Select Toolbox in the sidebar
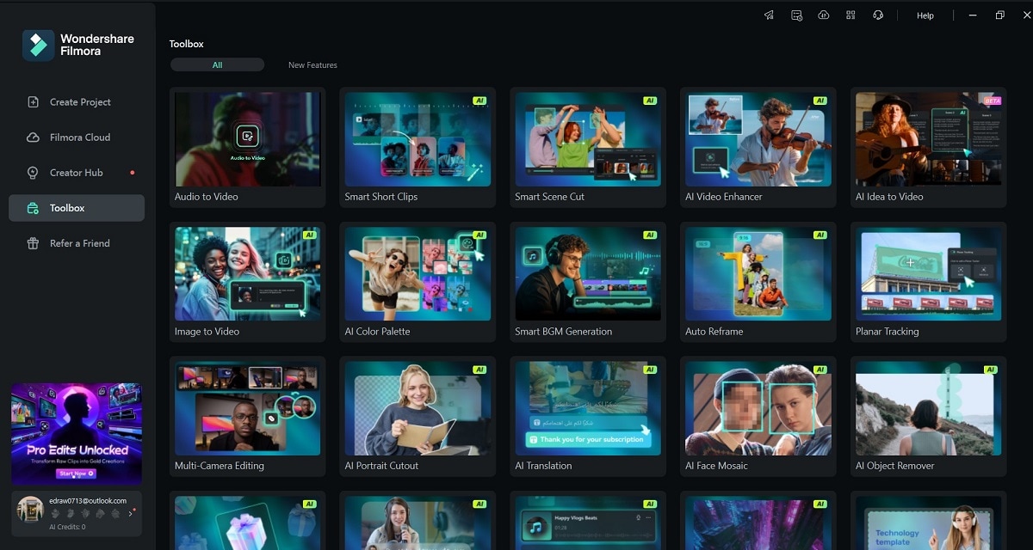The image size is (1033, 550). coord(77,208)
